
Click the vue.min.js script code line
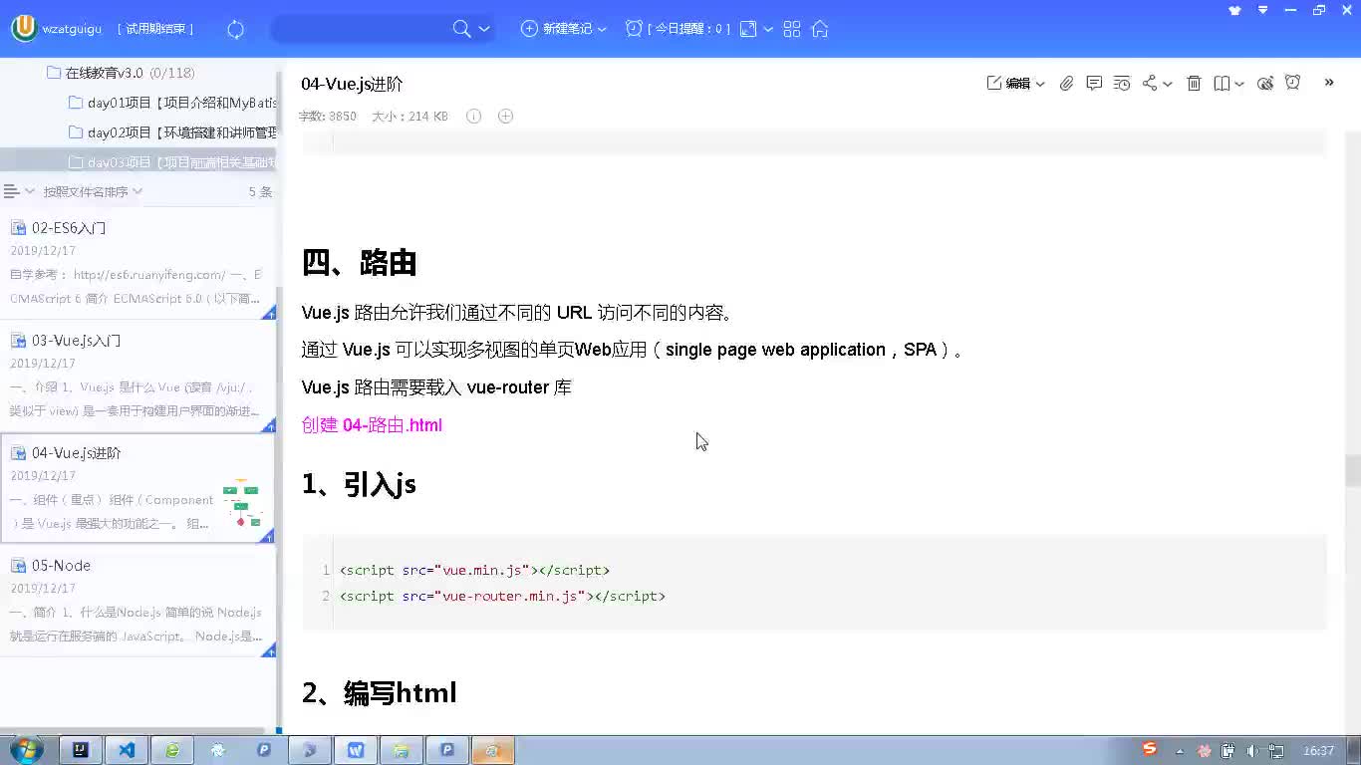(474, 570)
